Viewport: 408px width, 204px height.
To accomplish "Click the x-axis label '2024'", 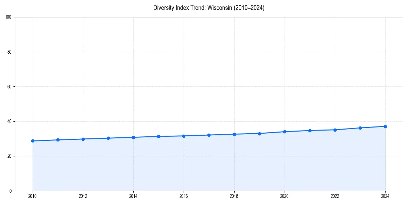I will click(385, 196).
